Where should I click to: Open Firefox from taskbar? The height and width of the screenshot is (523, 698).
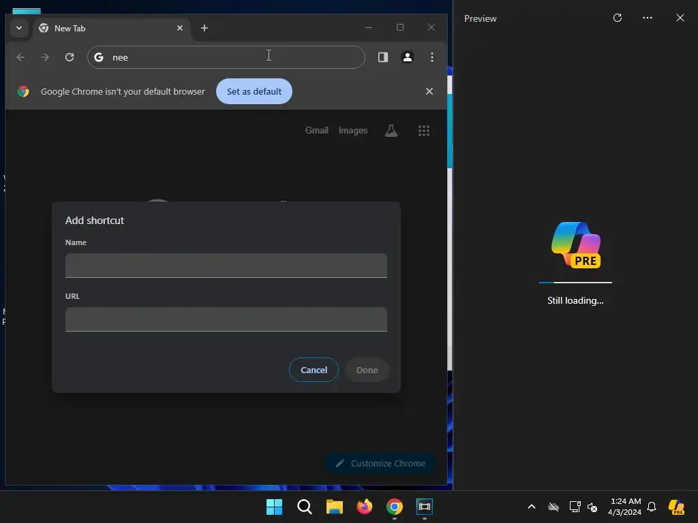[365, 507]
